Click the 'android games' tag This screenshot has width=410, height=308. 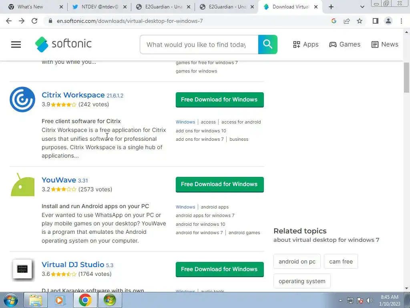pos(244,233)
